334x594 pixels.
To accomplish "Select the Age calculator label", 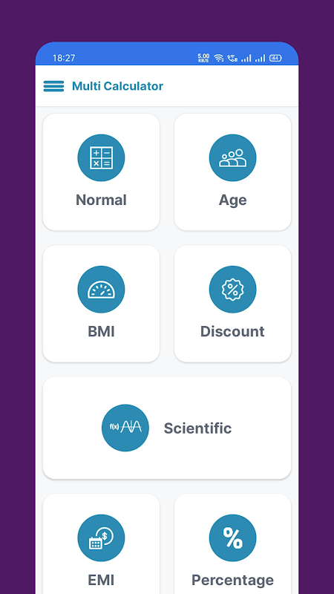I will point(232,200).
